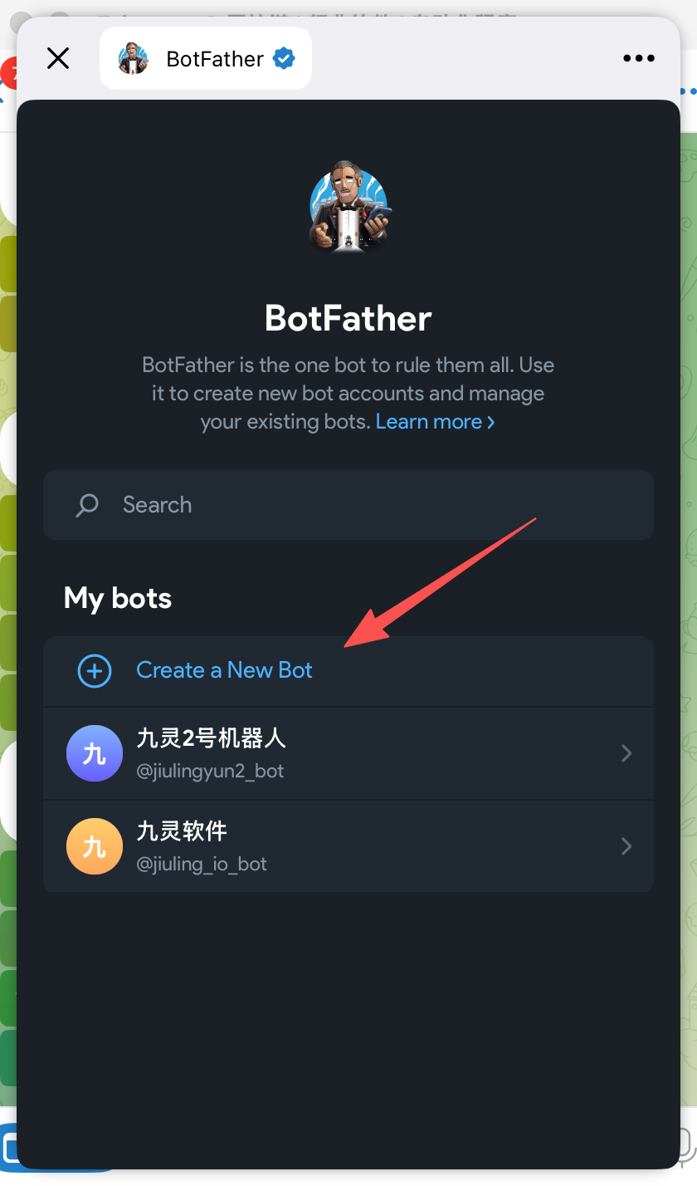The width and height of the screenshot is (697, 1186).
Task: Click the blue verified badge next to BotFather
Action: coord(284,58)
